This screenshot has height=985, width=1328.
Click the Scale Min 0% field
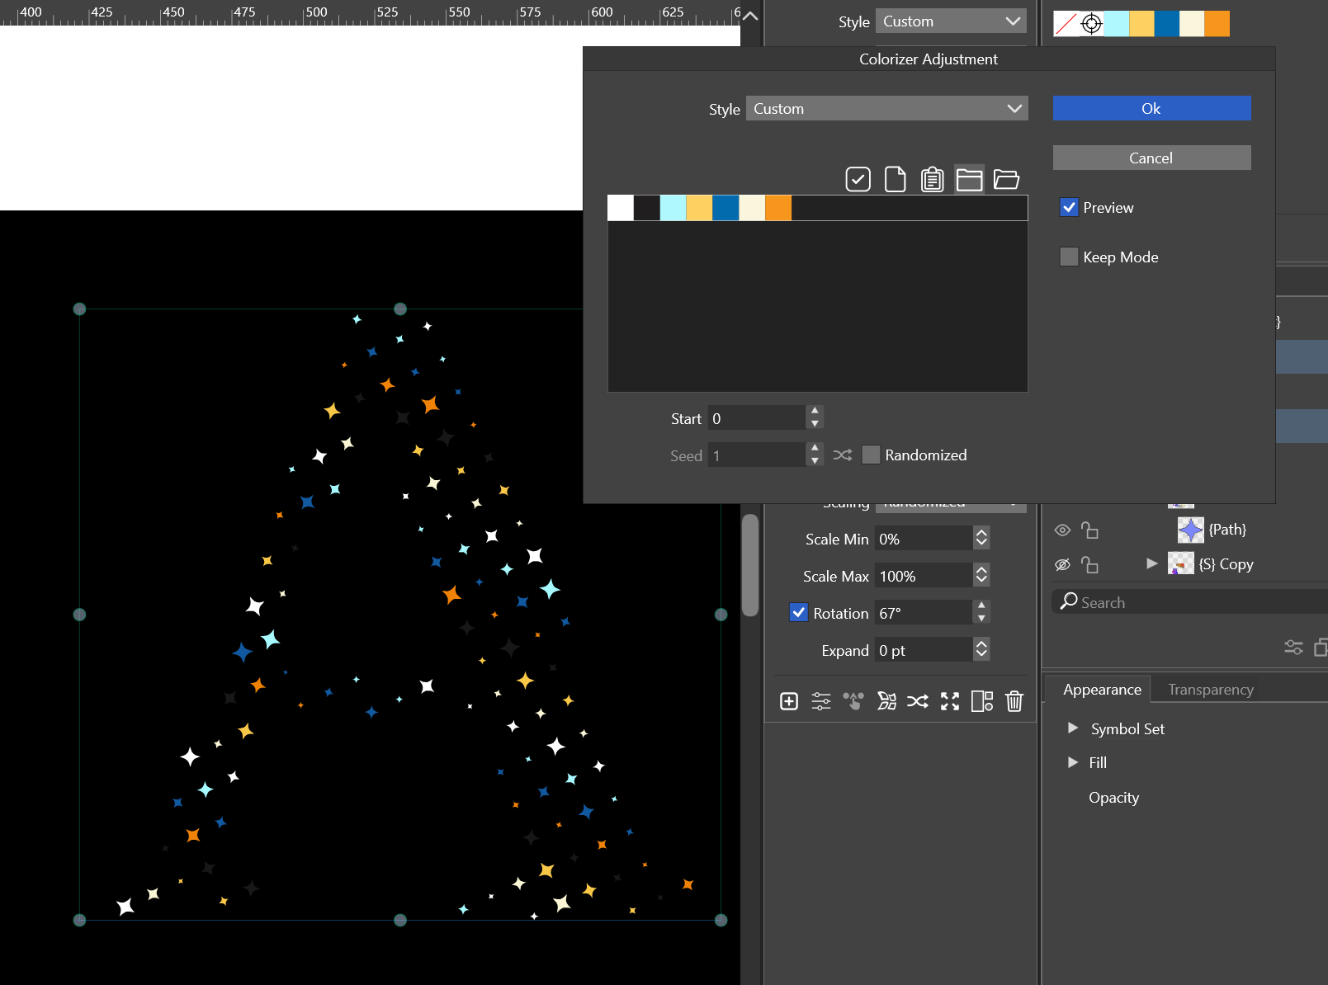[924, 538]
